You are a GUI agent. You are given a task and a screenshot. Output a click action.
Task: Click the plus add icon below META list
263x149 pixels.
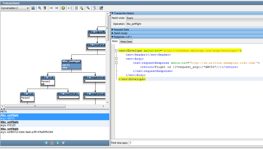point(46,143)
